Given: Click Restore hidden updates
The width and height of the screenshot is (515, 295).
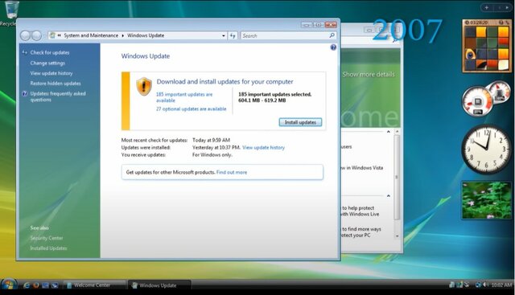Looking at the screenshot, I should tap(56, 84).
